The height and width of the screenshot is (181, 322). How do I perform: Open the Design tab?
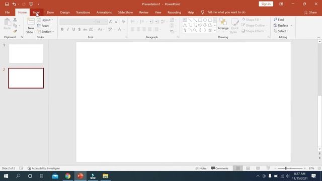tap(65, 12)
